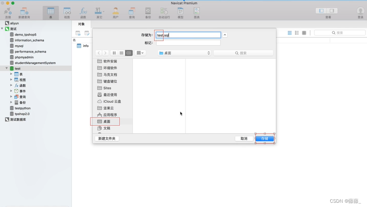Expand the 函数 node under test
Screen dimensions: 367x207
click(x=11, y=85)
